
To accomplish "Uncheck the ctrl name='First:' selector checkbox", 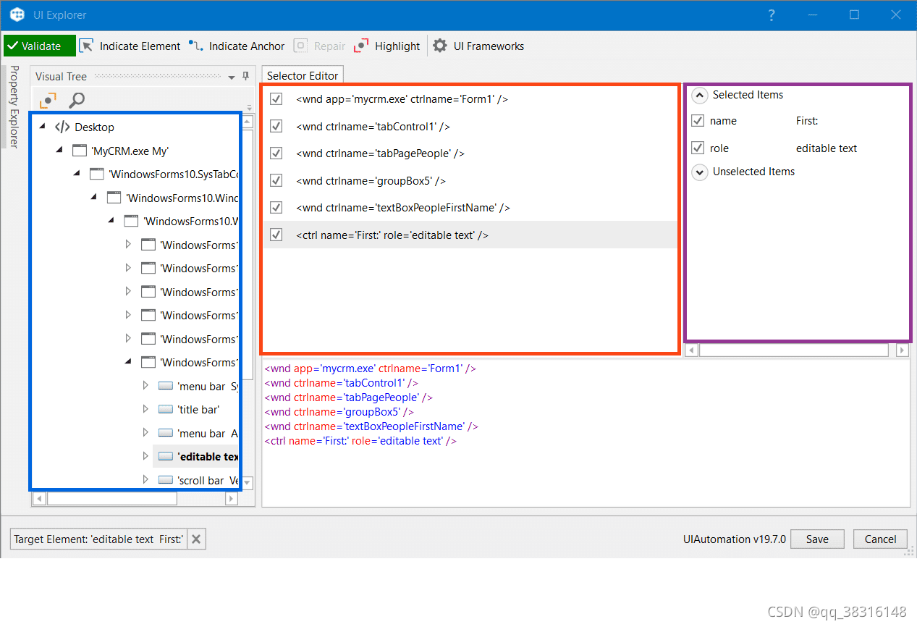I will tap(276, 235).
